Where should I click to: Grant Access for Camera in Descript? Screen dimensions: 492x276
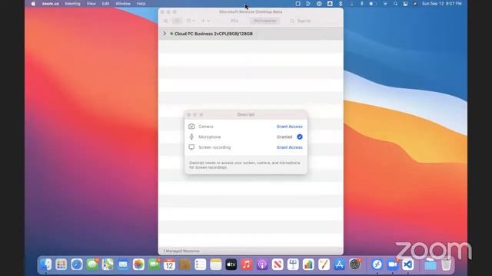(289, 127)
